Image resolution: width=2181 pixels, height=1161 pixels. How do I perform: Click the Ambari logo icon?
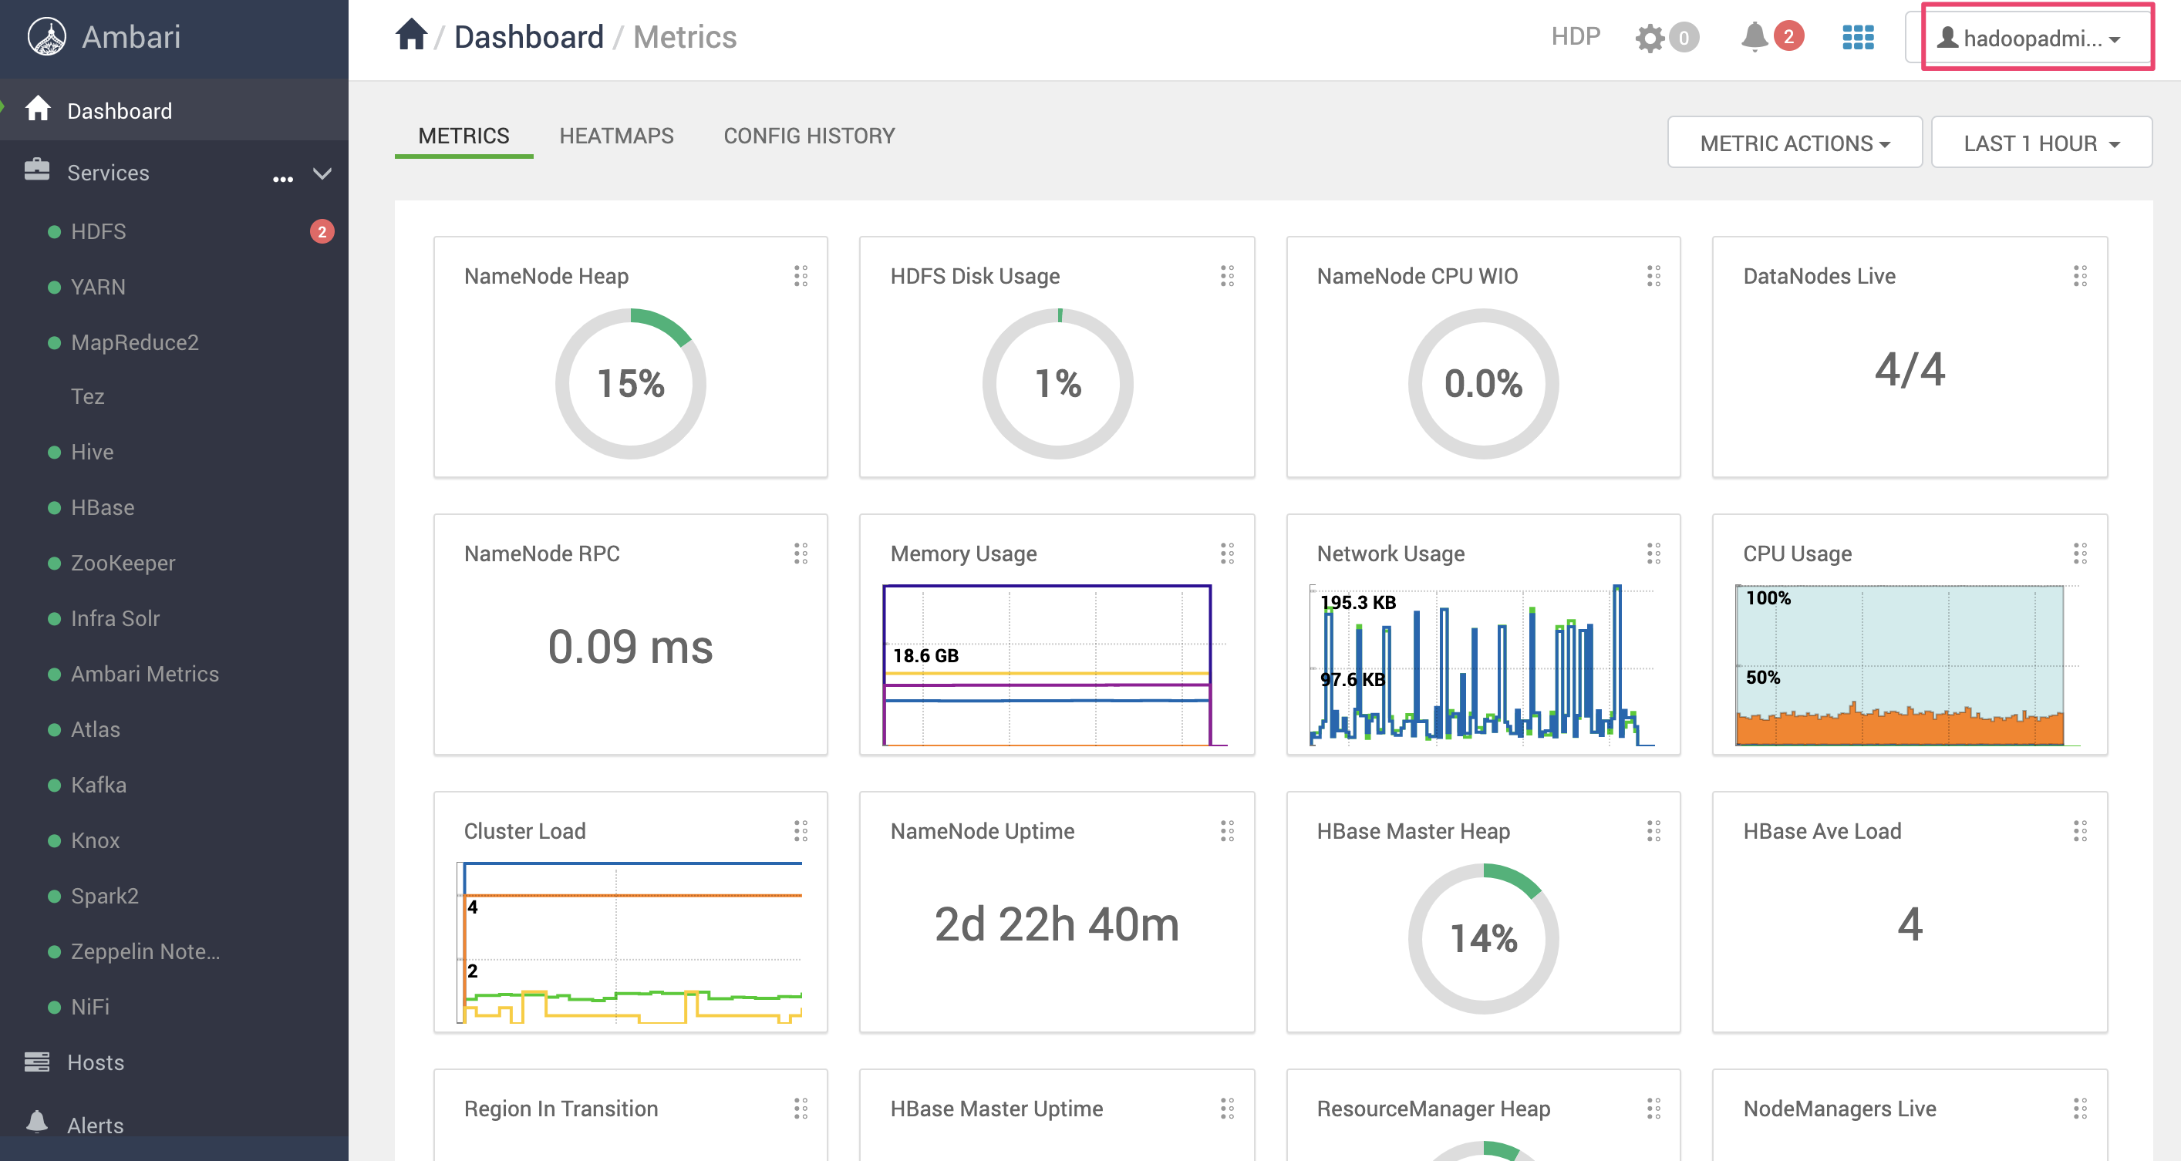pos(46,37)
